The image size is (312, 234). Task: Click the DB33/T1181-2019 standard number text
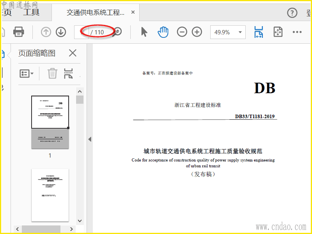click(255, 116)
